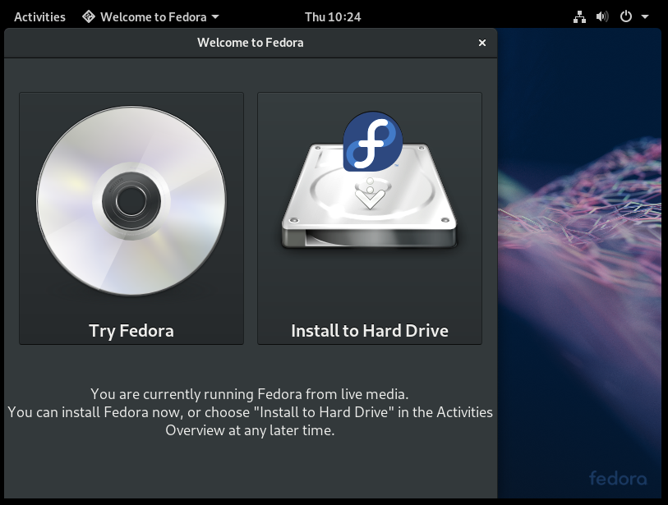Choose Try Fedora
The image size is (668, 505).
click(x=131, y=218)
